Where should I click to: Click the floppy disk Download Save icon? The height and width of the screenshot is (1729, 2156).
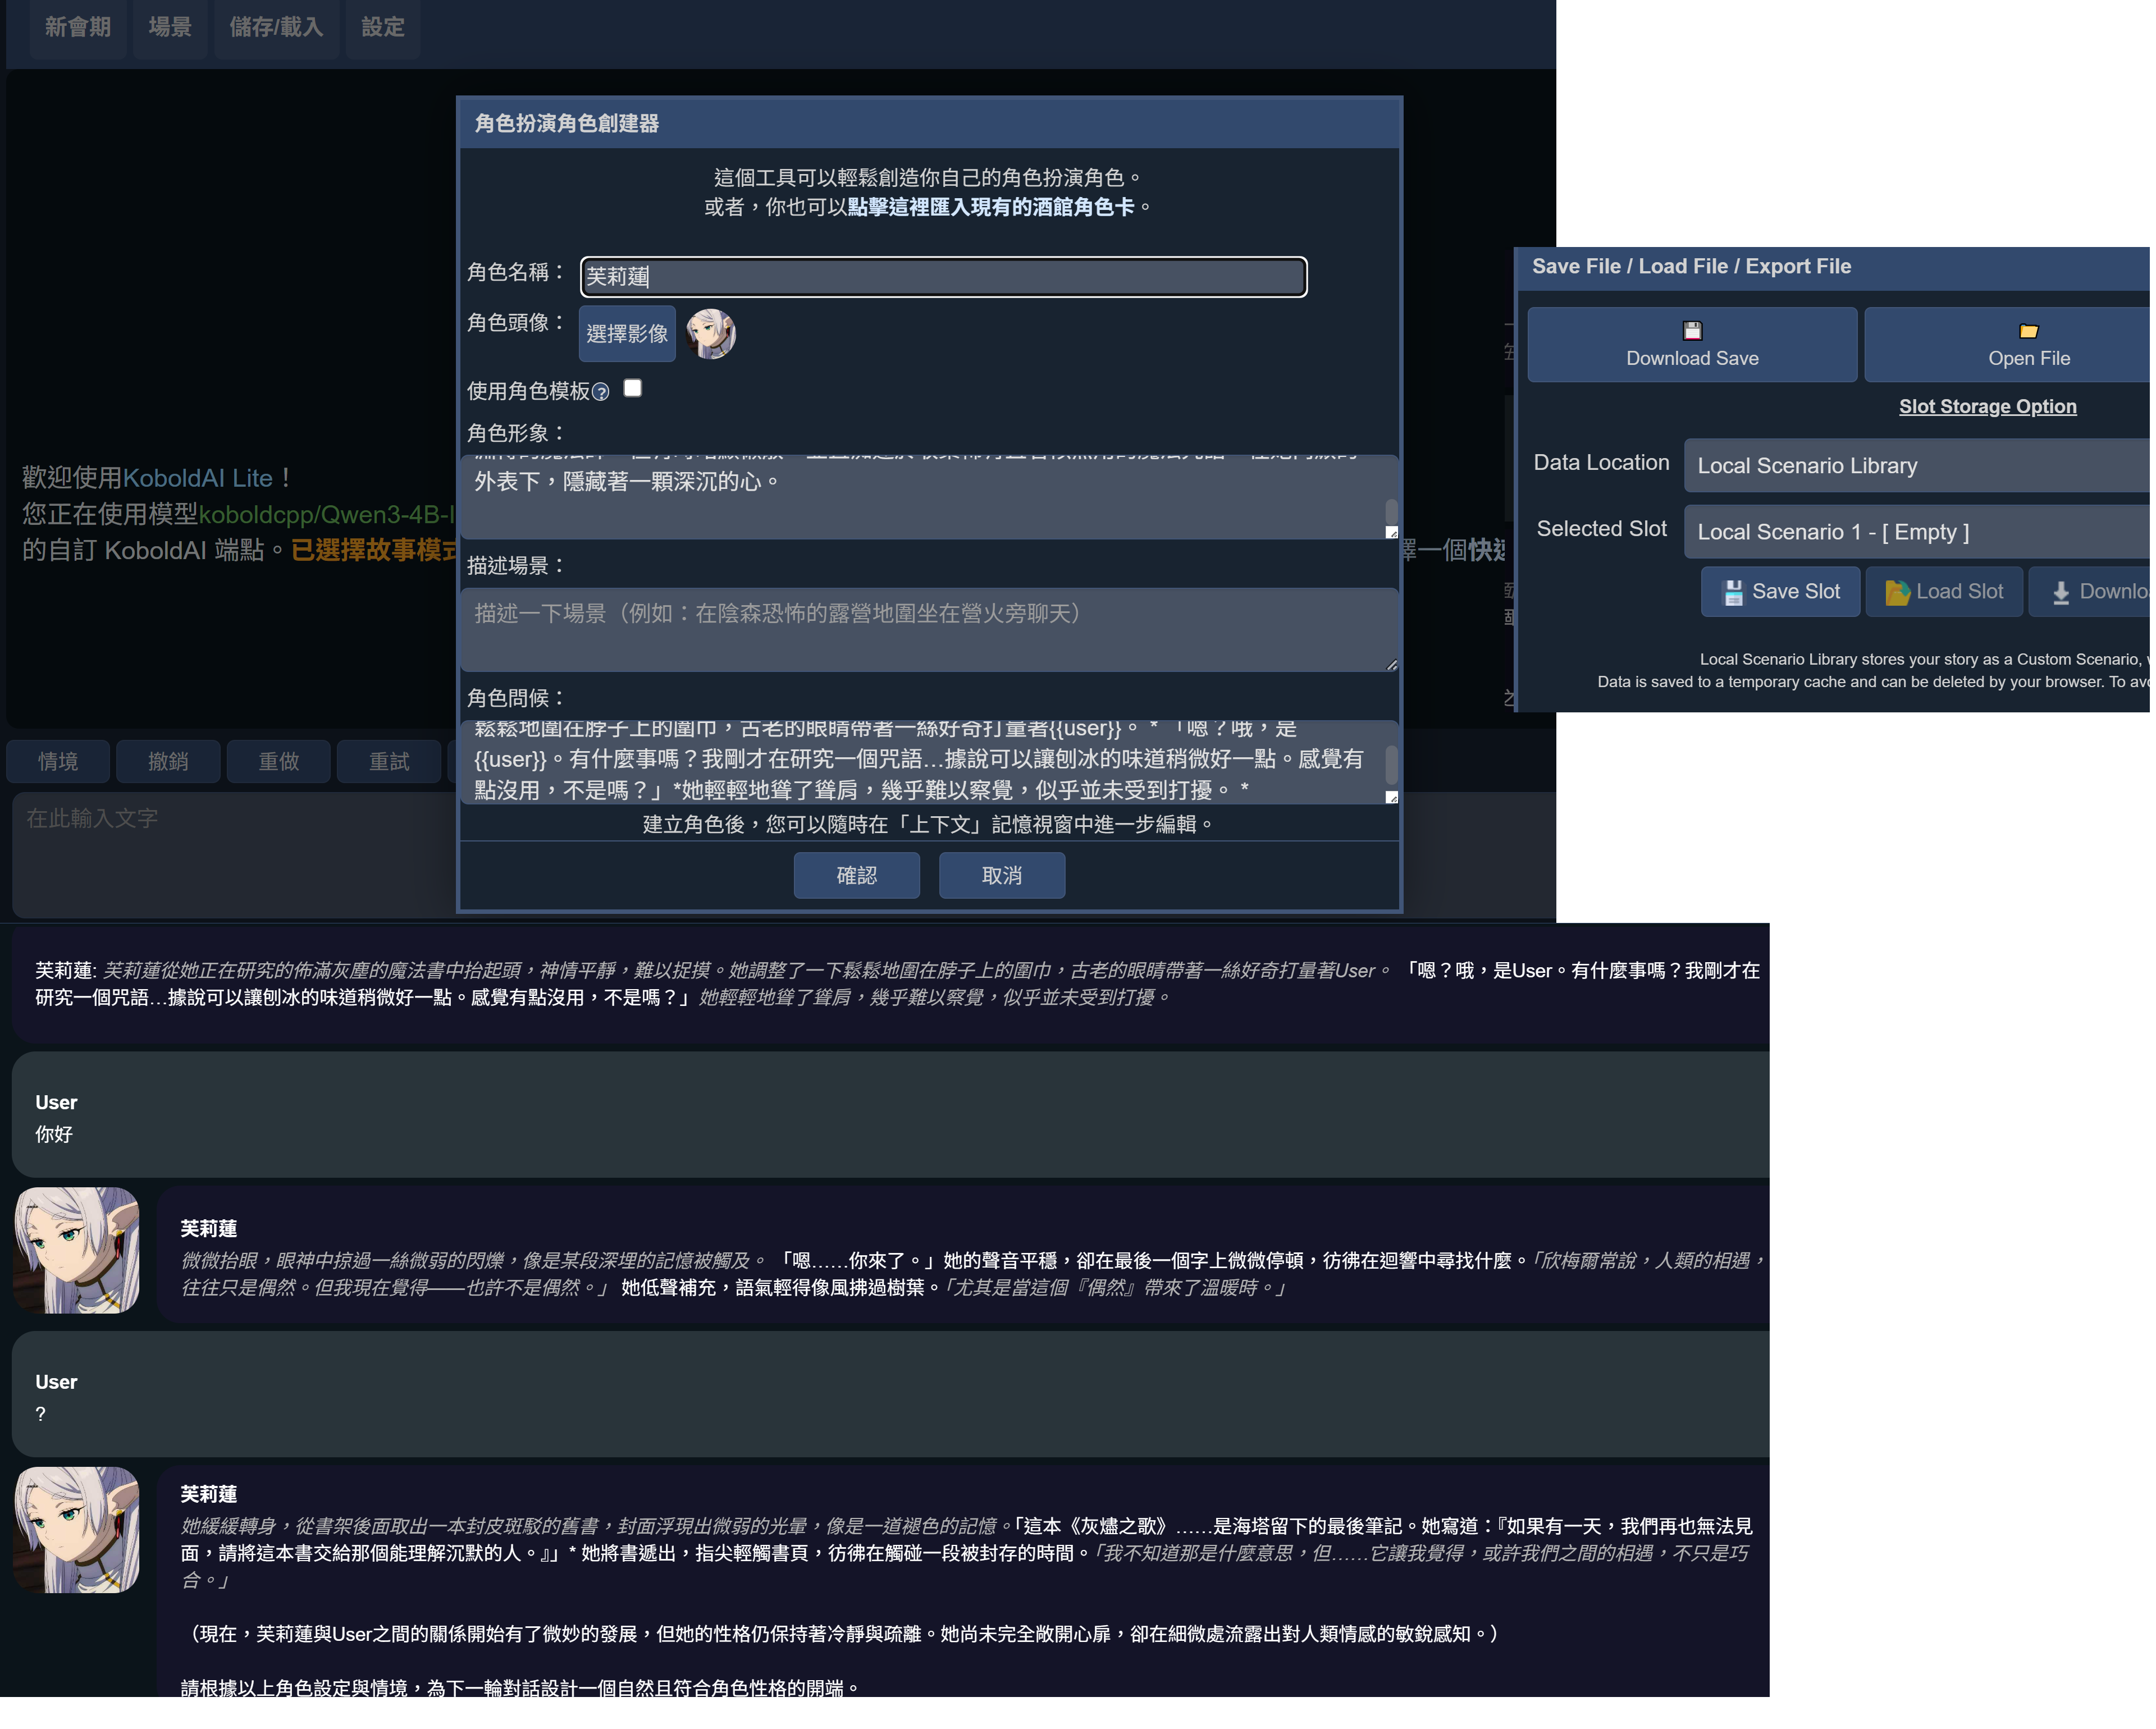[1692, 330]
